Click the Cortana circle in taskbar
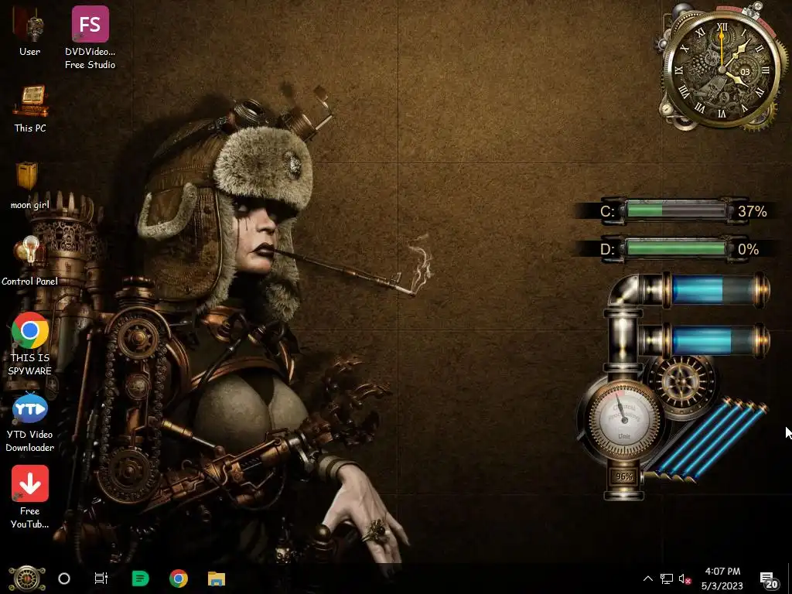 click(64, 579)
